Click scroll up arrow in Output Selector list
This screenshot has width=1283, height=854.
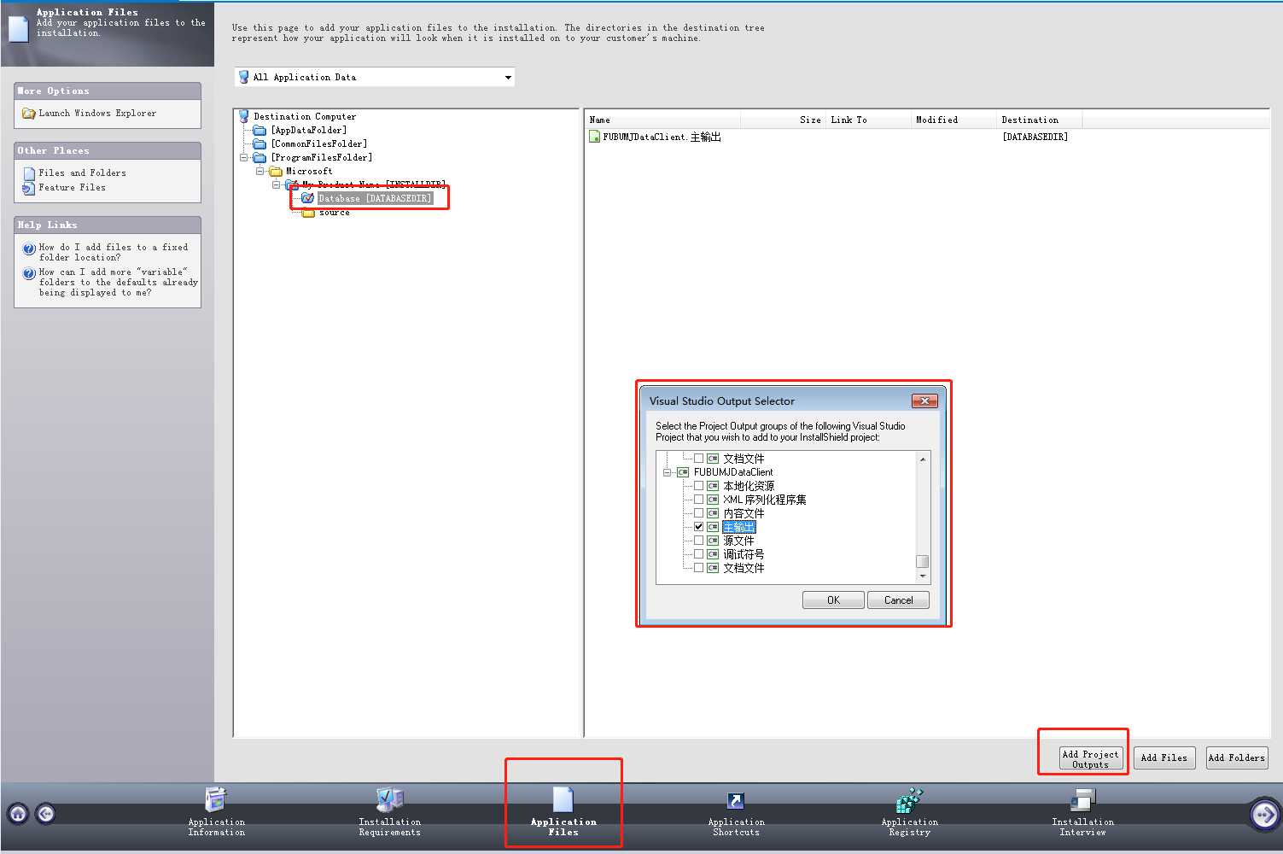click(922, 459)
